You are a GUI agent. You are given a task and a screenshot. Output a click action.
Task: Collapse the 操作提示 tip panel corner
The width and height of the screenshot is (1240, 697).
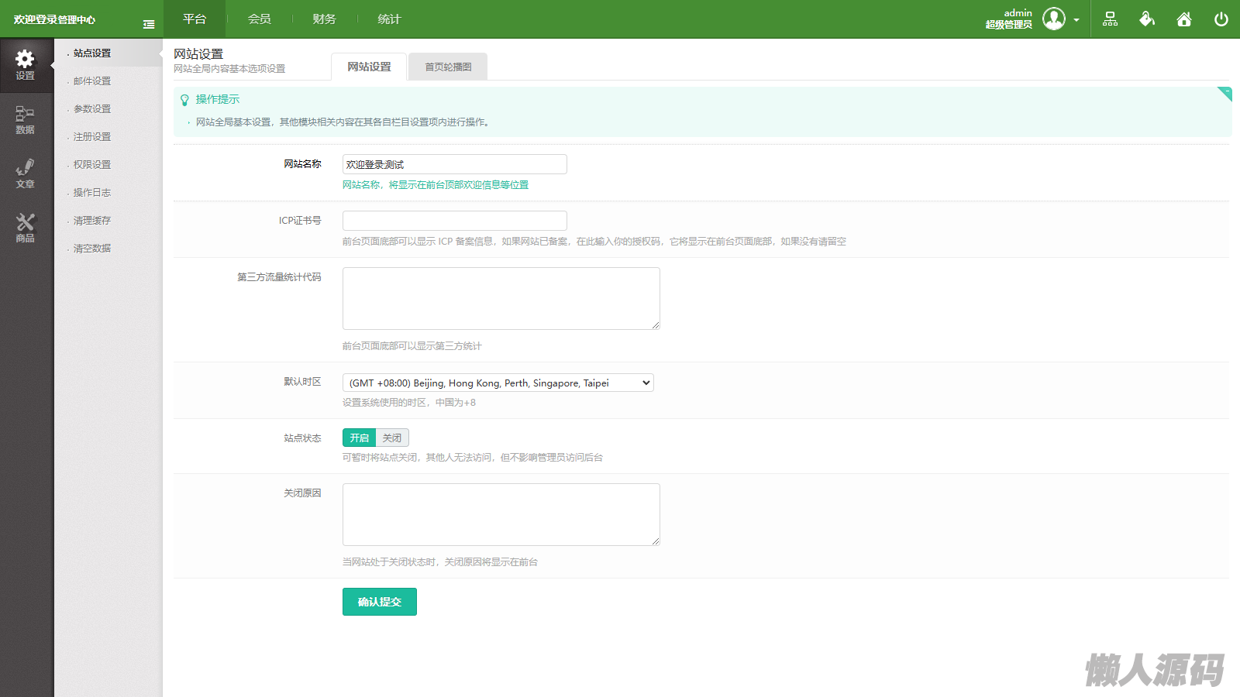(1225, 93)
